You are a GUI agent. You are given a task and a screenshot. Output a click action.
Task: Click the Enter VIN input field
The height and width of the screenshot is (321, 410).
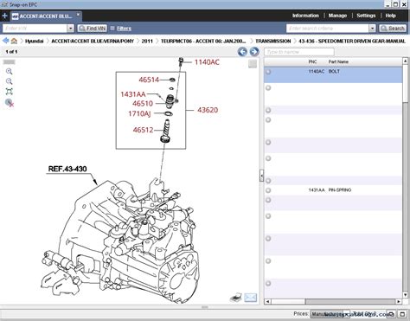coord(35,29)
